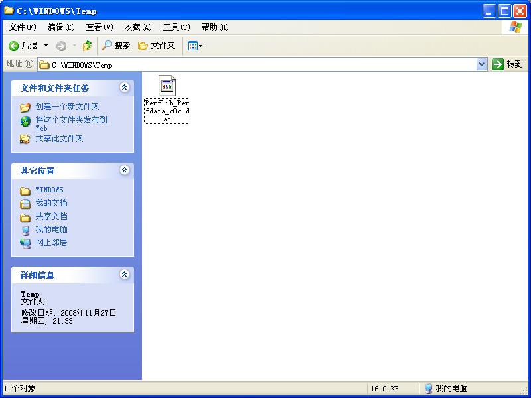
Task: Open 我的电脑 in Other Places
Action: [52, 230]
